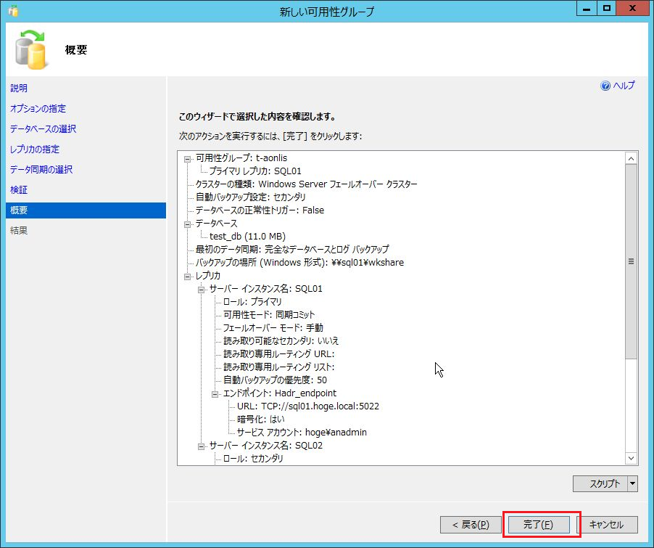
Task: Click the wizard database icon in header
Action: (x=30, y=49)
